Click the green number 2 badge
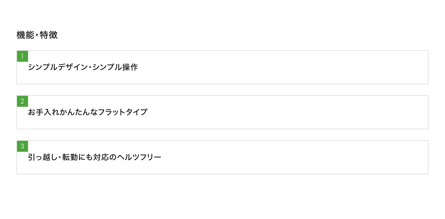 coord(22,101)
